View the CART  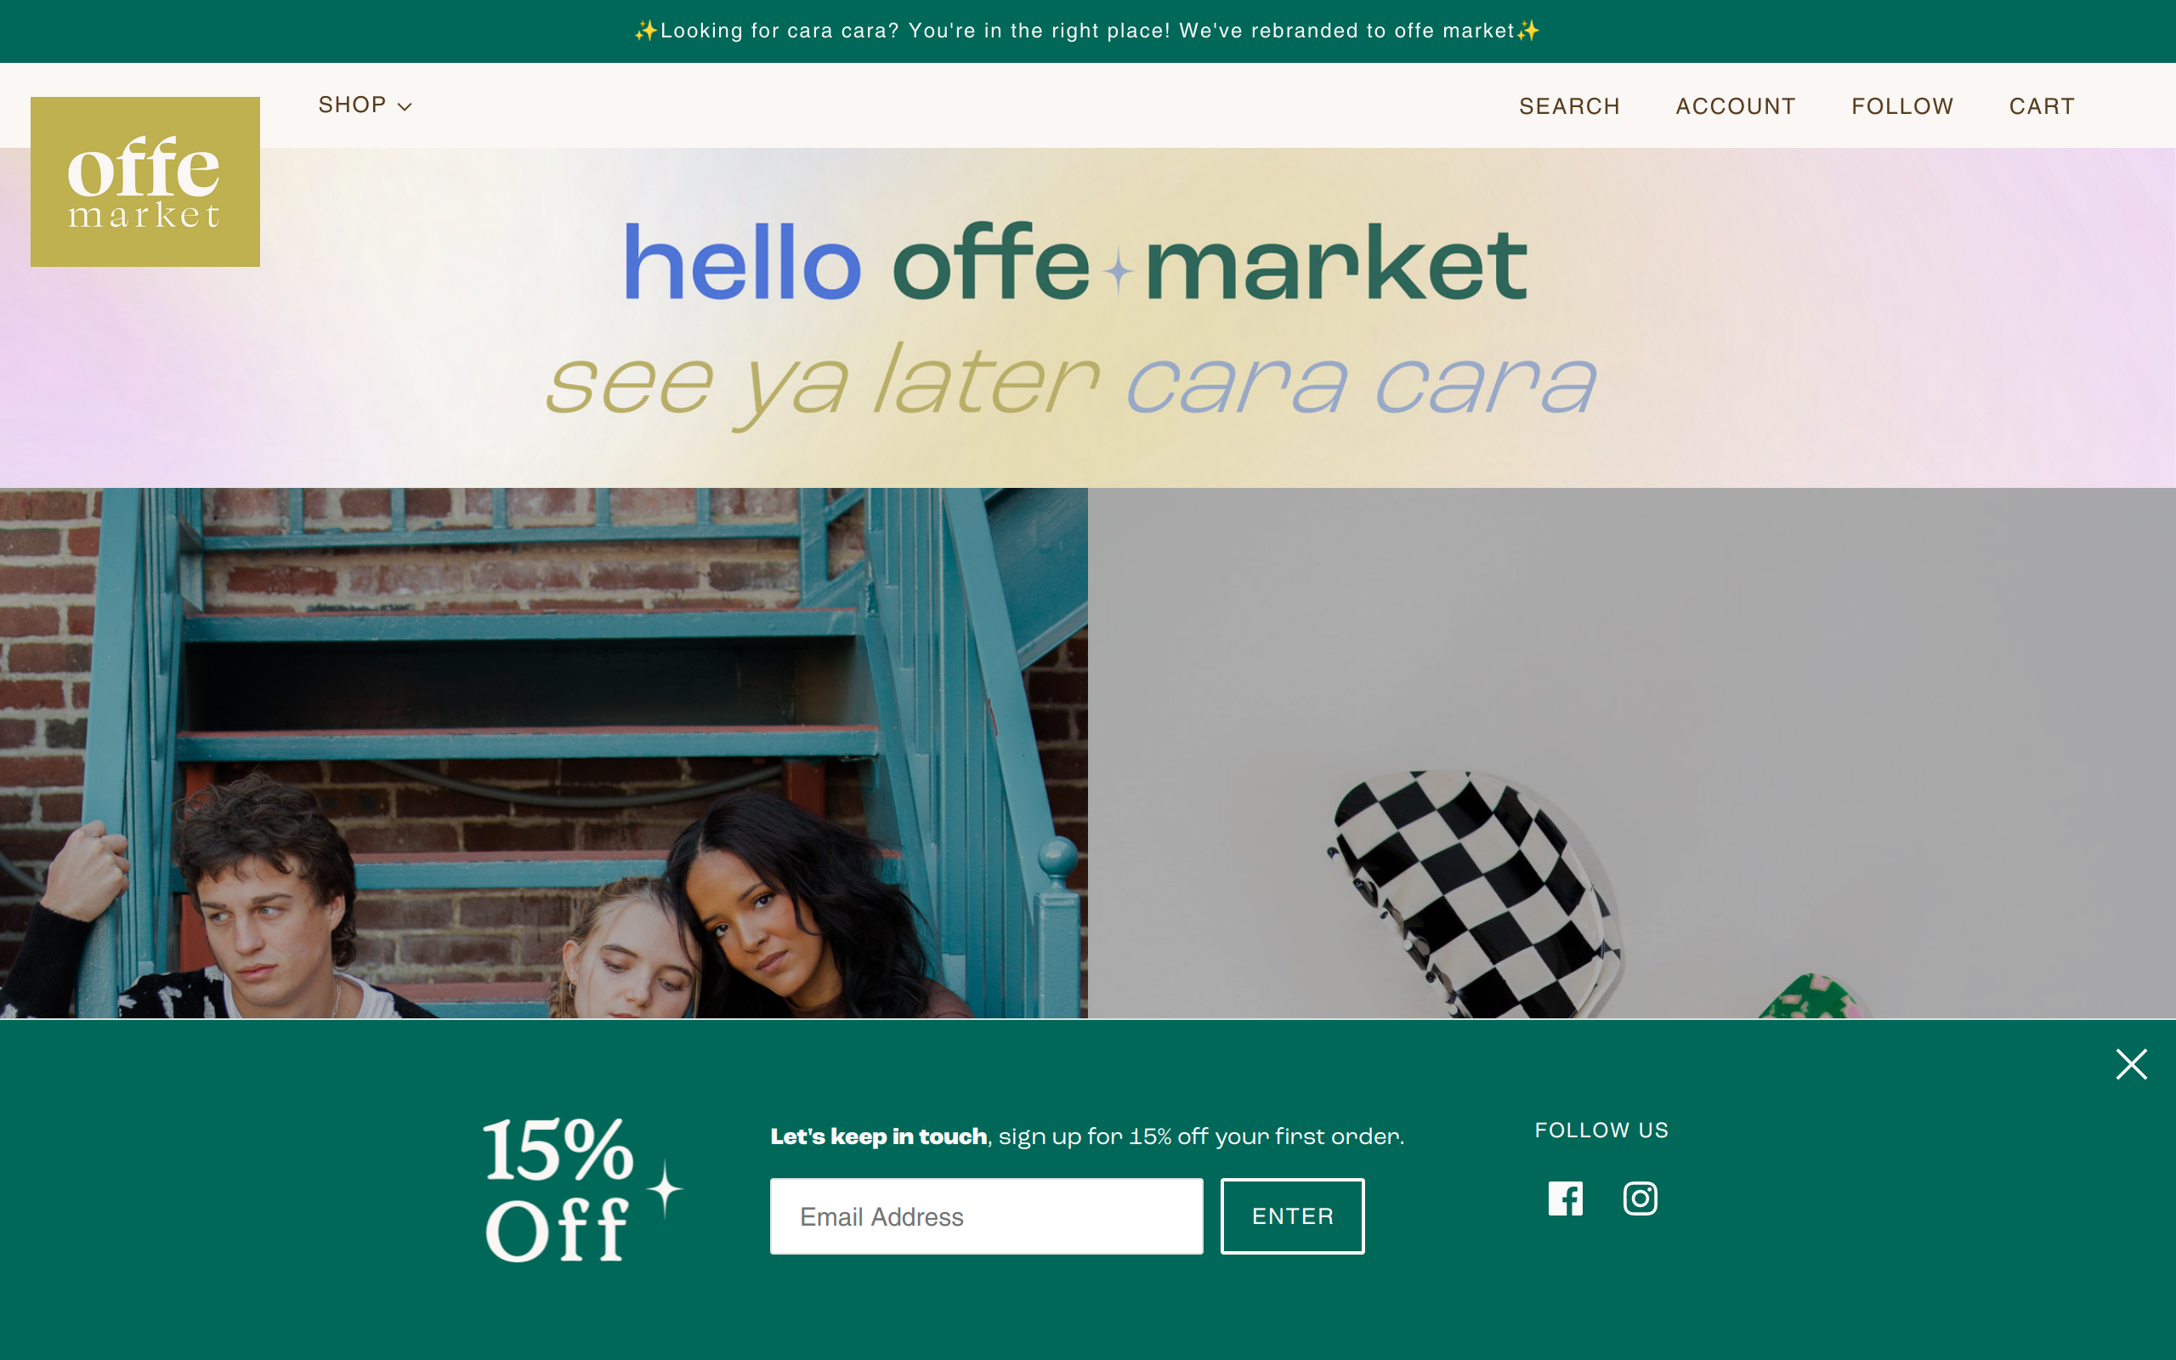tap(2041, 106)
